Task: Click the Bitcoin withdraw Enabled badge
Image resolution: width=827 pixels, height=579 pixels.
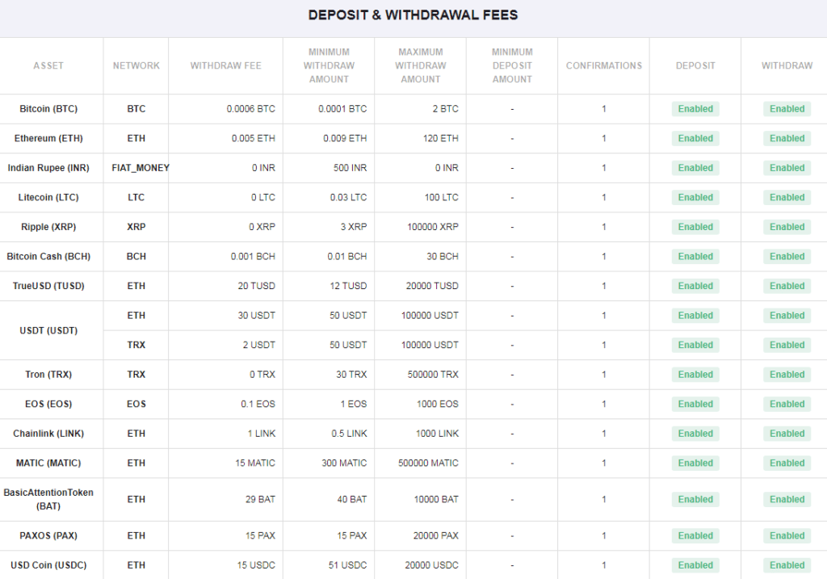Action: point(787,109)
